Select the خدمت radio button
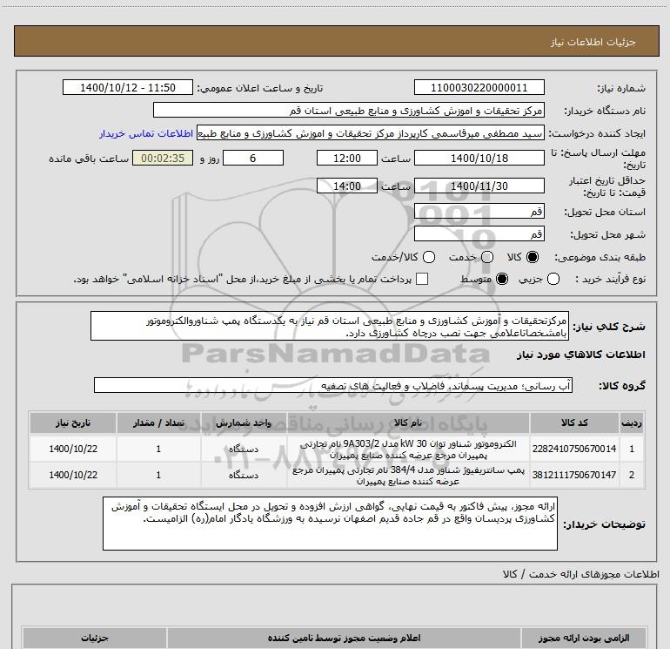670x649 pixels. click(487, 257)
